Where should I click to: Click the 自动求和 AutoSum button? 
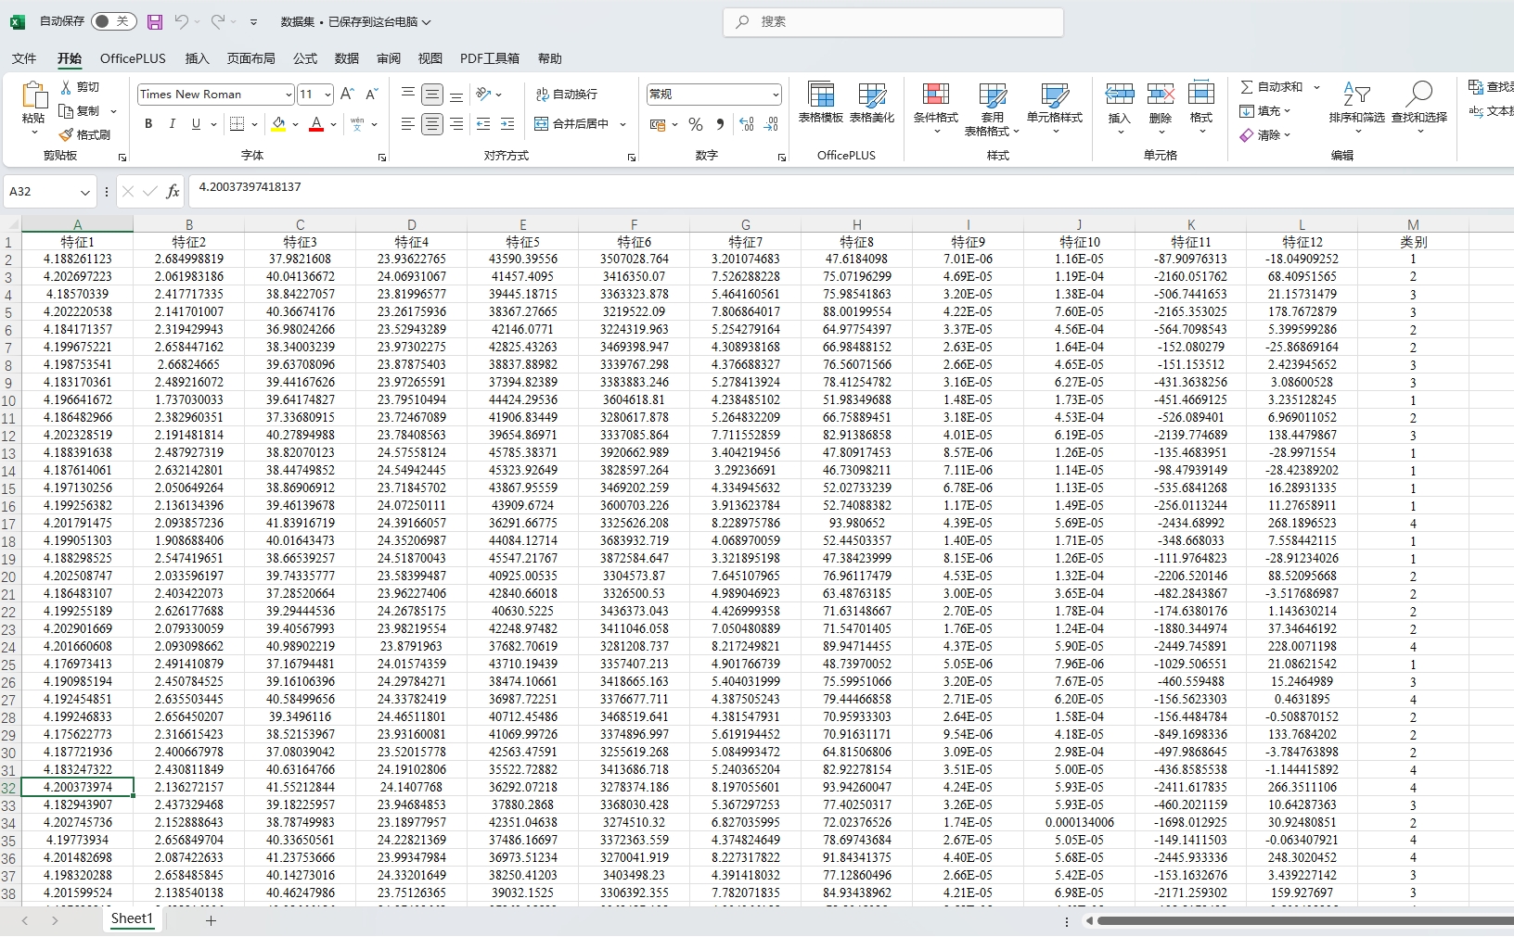[x=1272, y=86]
